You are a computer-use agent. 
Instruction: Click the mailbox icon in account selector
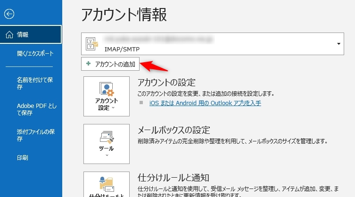(91, 44)
